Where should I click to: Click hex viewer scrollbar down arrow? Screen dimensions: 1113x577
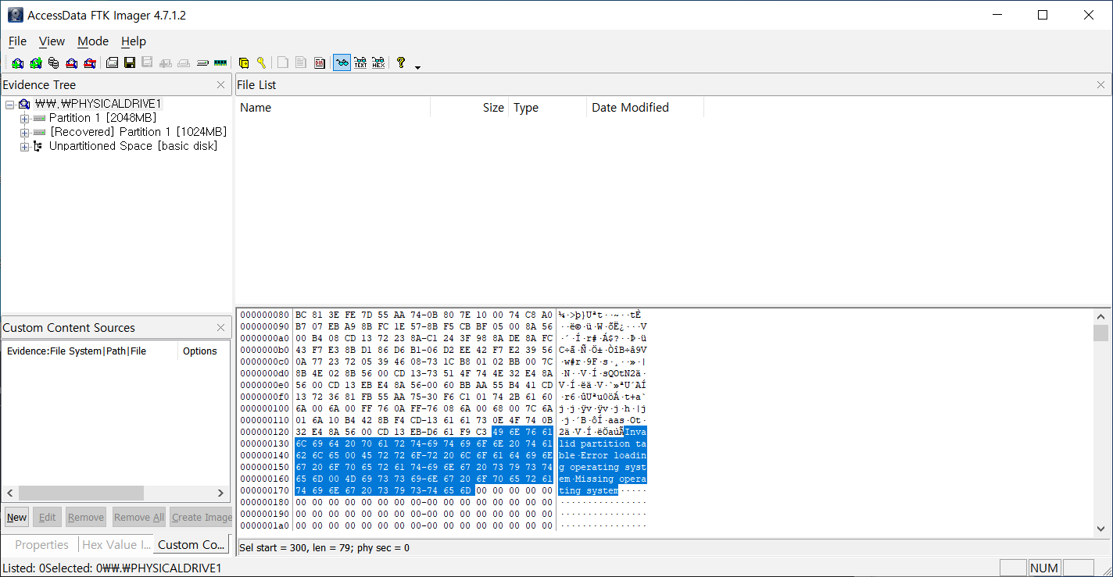coord(1100,529)
